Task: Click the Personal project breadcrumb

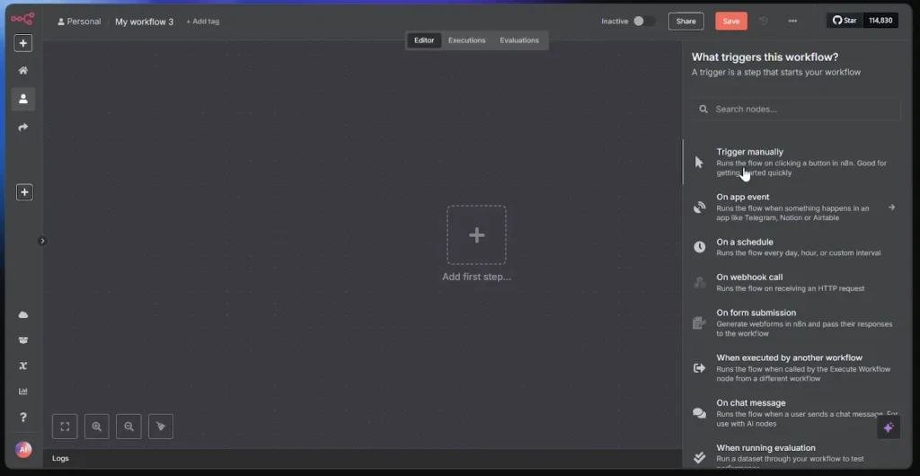Action: click(79, 22)
